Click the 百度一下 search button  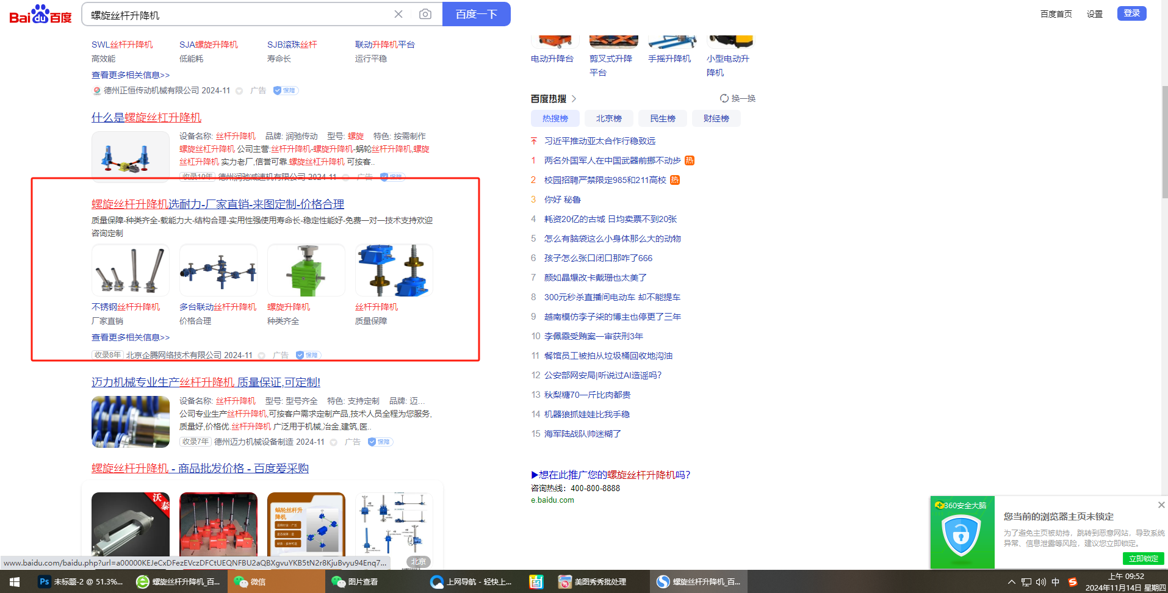pos(477,14)
